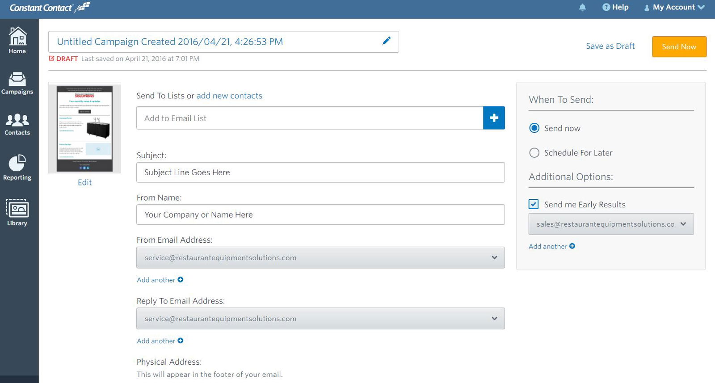Click the Subject line input field
The image size is (715, 383).
[x=320, y=173]
